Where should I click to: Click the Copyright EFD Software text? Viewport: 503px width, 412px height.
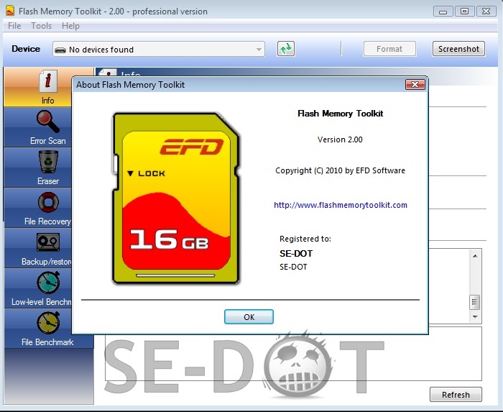tap(340, 170)
